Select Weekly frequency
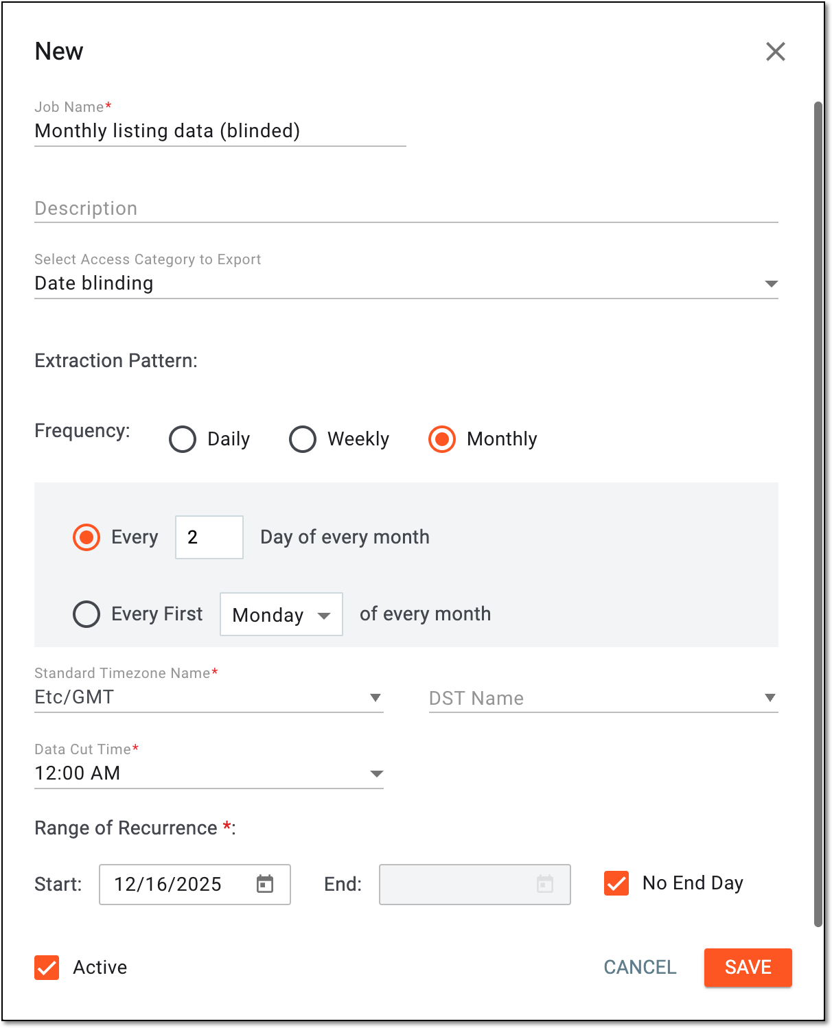The image size is (832, 1028). point(303,439)
